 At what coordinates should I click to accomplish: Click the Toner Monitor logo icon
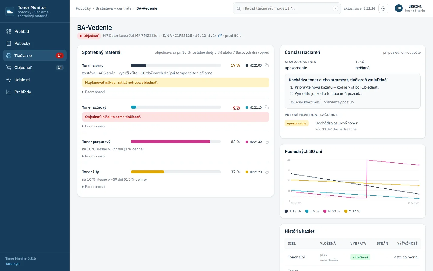[x=10, y=11]
